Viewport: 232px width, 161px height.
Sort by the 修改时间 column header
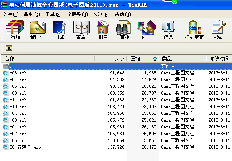click(219, 59)
